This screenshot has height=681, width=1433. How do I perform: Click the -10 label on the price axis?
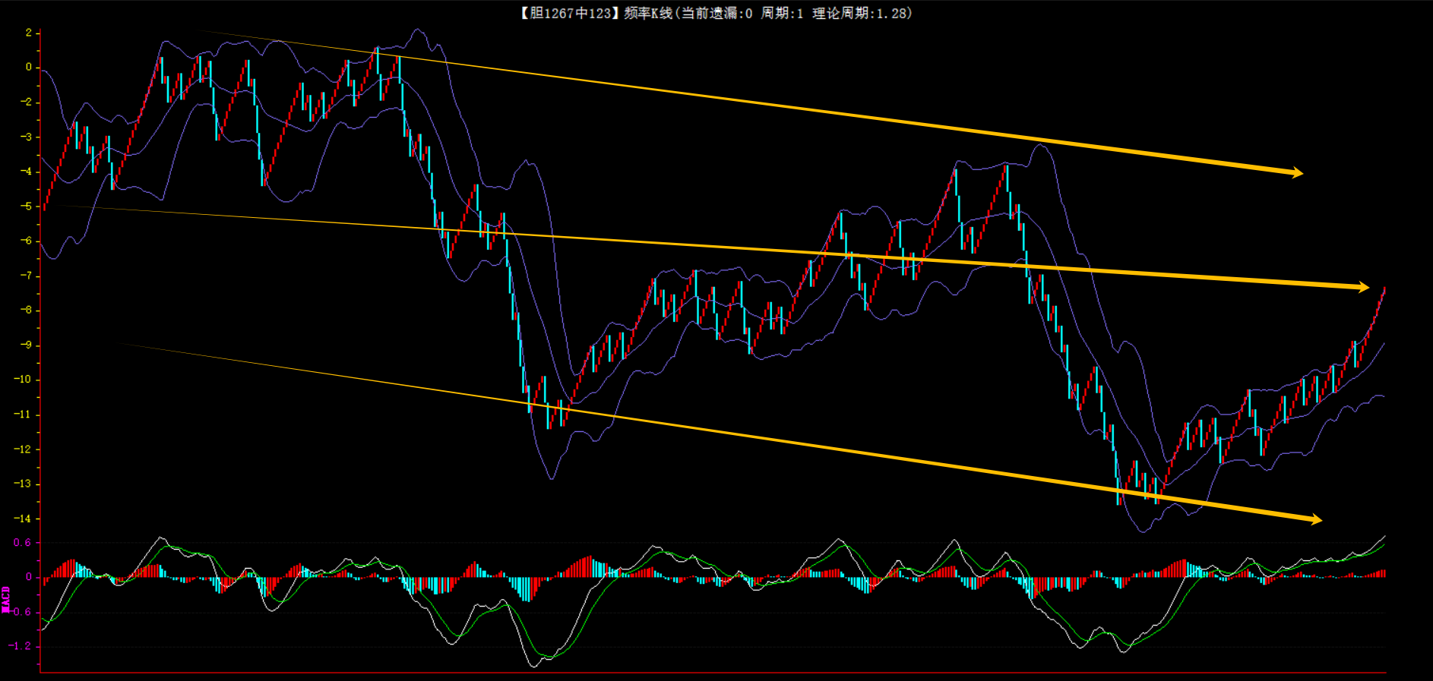[23, 380]
